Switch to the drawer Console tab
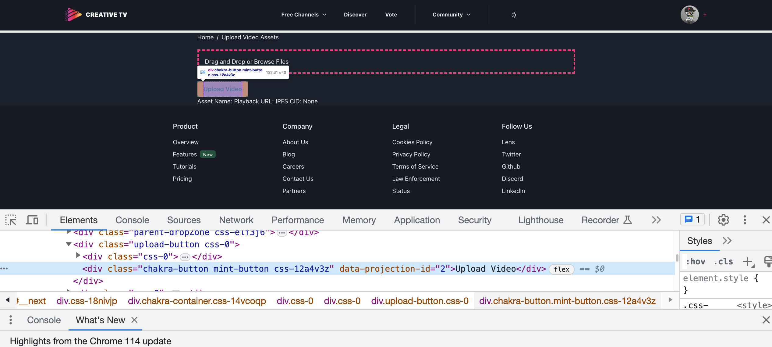Viewport: 772px width, 347px height. pos(44,320)
